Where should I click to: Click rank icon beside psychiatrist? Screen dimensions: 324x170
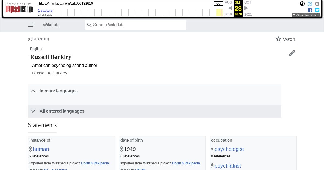click(212, 166)
